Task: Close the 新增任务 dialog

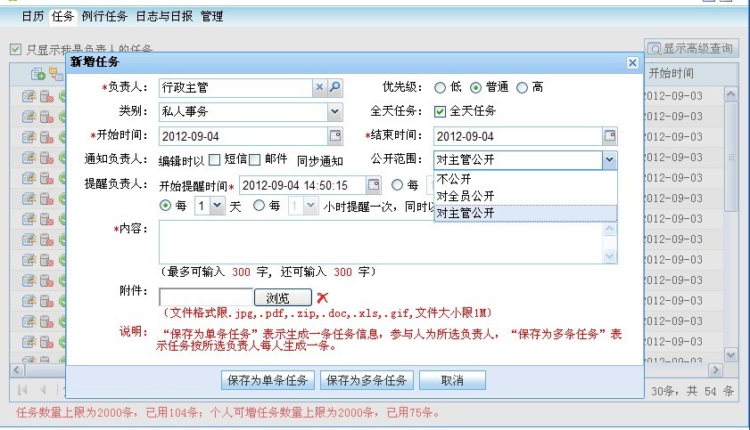Action: point(632,62)
